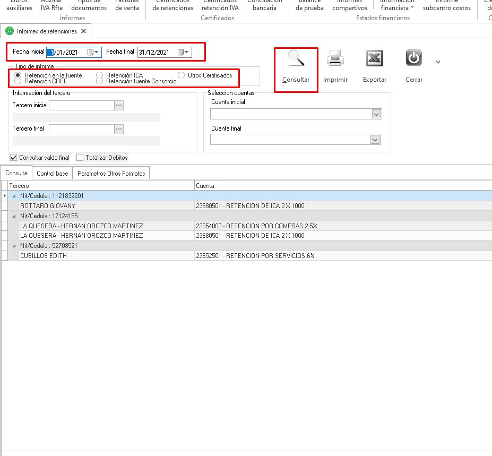Select the Retención CREE radio option
This screenshot has width=492, height=456.
click(x=17, y=81)
